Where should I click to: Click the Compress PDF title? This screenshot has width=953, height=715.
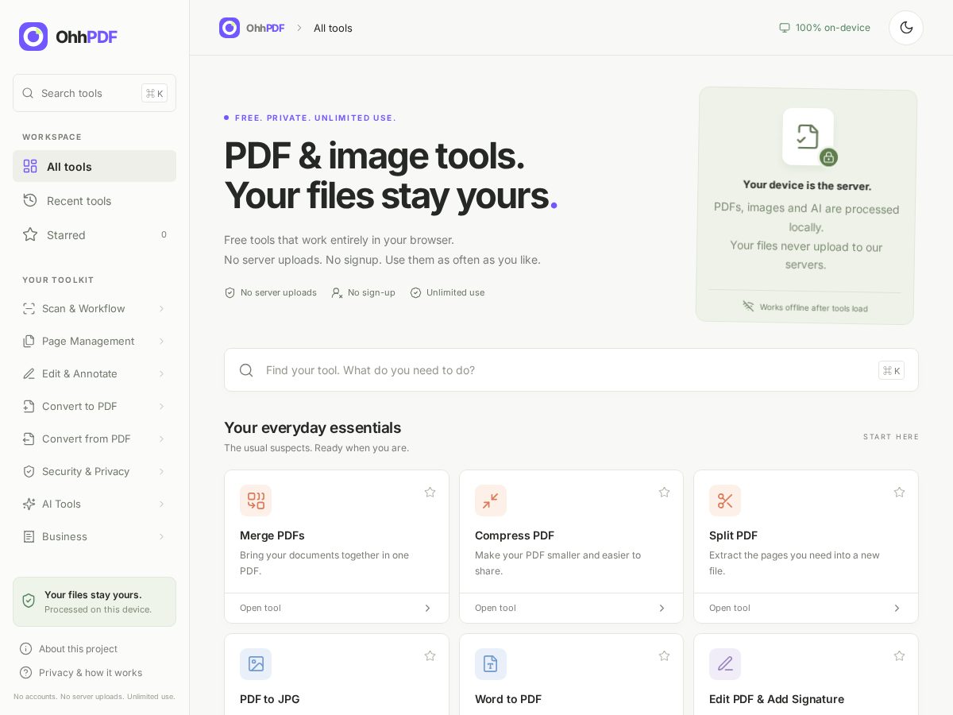(x=515, y=535)
